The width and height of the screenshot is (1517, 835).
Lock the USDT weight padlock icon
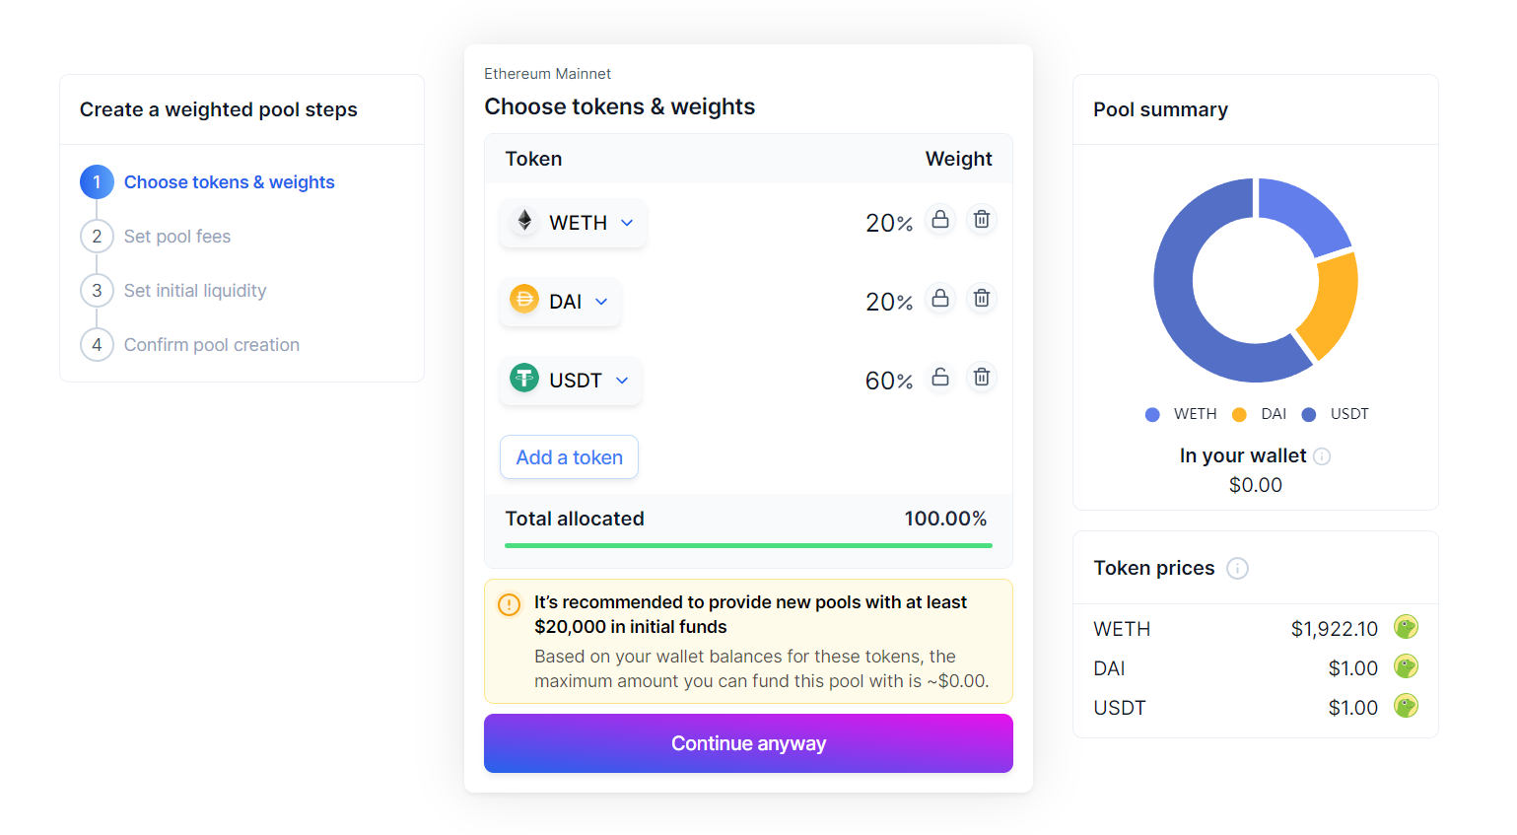pos(940,377)
